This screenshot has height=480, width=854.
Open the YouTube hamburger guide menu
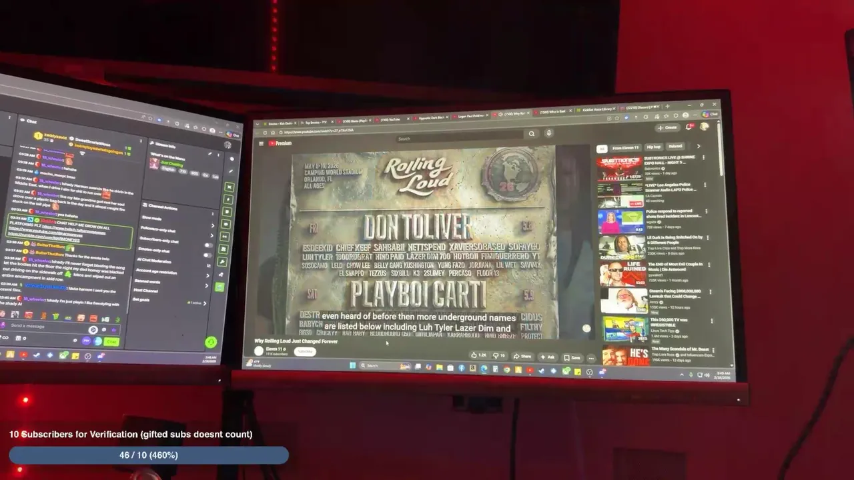261,143
